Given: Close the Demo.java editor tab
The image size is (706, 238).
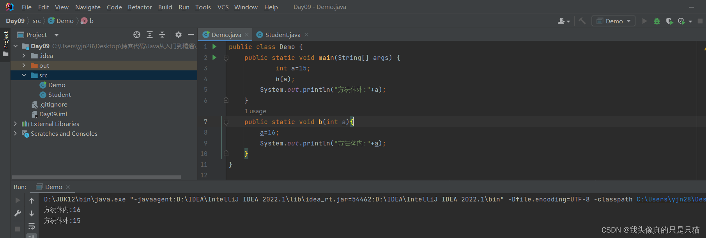Looking at the screenshot, I should 247,35.
